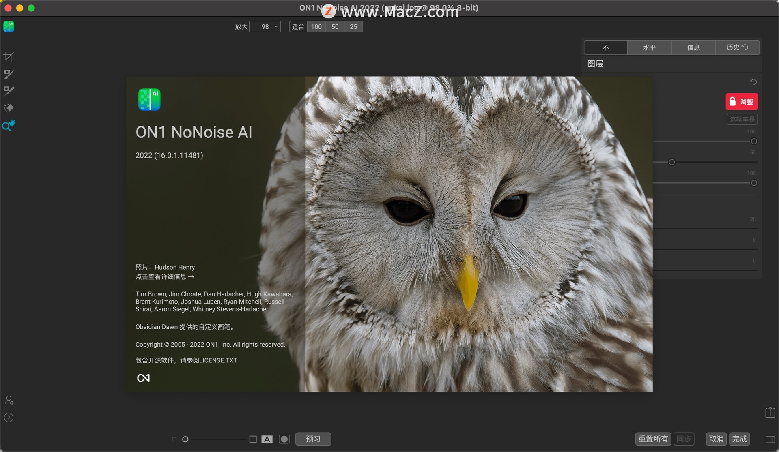This screenshot has width=779, height=452.
Task: Click the bottom thumbnail size slider handle
Action: [x=185, y=439]
